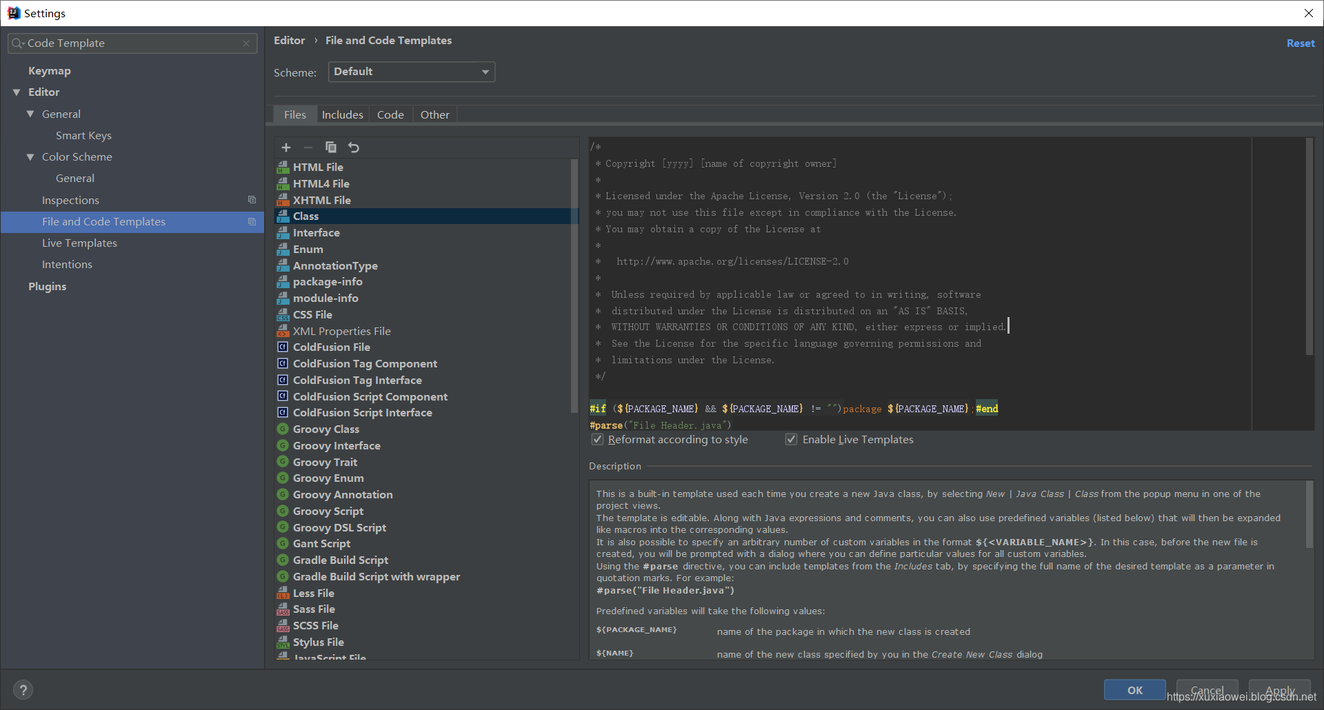Image resolution: width=1324 pixels, height=710 pixels.
Task: Uncheck Reformat according to style
Action: click(597, 439)
